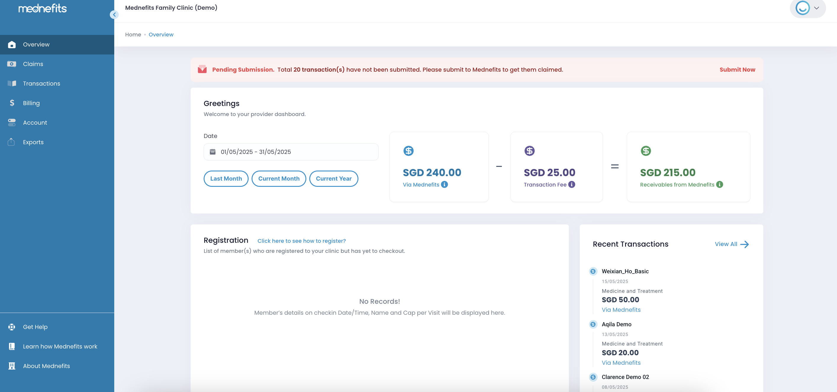The height and width of the screenshot is (392, 837).
Task: View All recent transactions
Action: tap(732, 244)
